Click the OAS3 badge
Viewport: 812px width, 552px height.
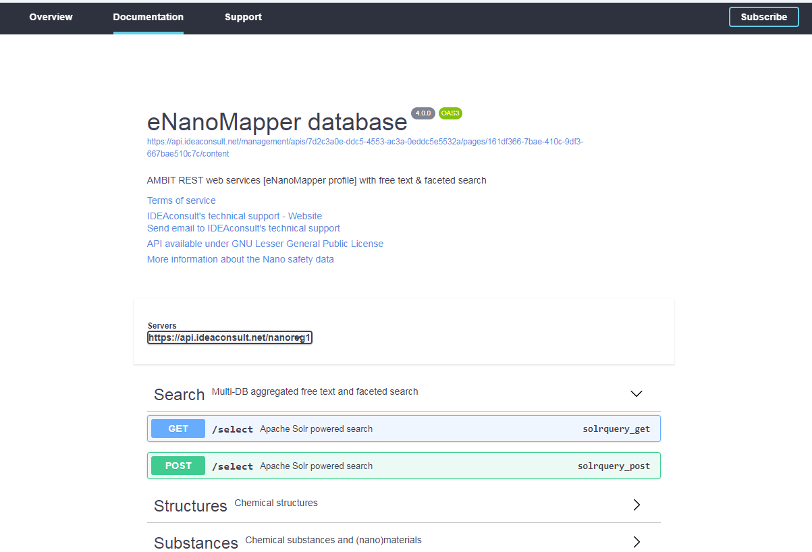tap(450, 113)
